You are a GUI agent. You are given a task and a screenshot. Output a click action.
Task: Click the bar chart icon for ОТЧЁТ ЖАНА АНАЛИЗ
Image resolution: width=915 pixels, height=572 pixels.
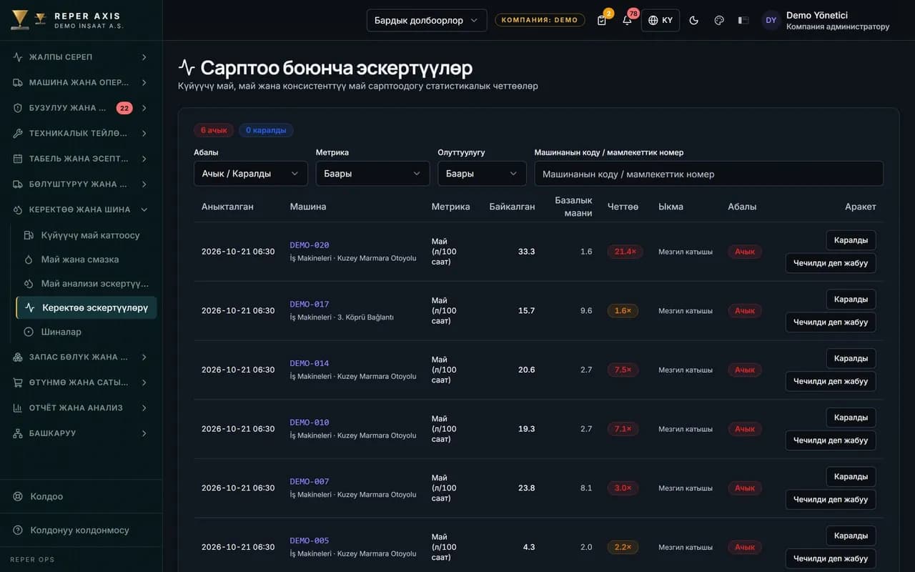(18, 408)
